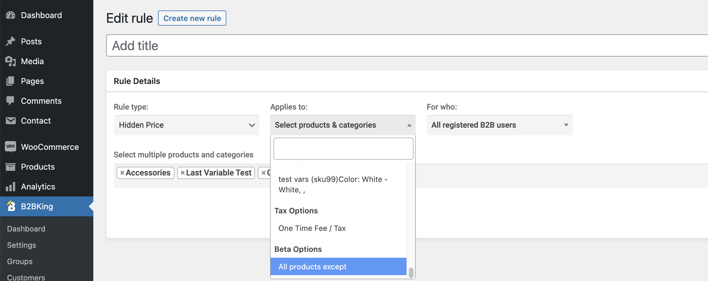The width and height of the screenshot is (708, 281).
Task: Click the Contact envelope icon
Action: pos(10,121)
